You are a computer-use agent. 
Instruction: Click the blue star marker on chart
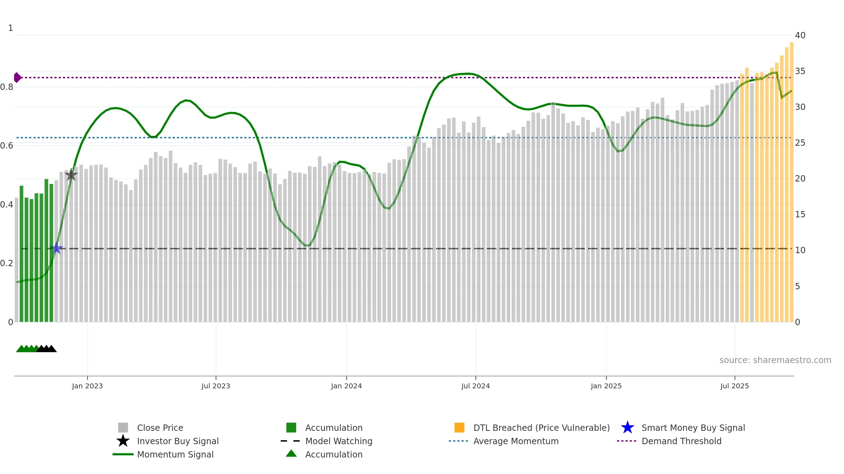click(x=57, y=248)
